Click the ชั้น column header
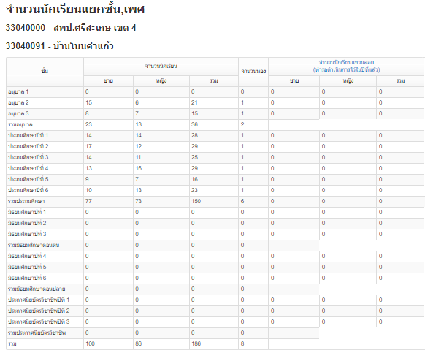Image resolution: width=425 pixels, height=353 pixels. [x=45, y=71]
